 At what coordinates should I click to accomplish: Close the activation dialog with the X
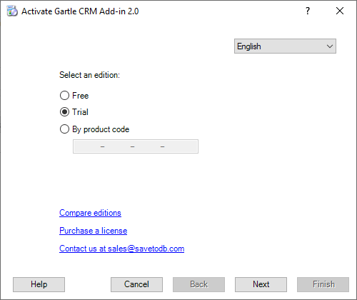click(340, 11)
